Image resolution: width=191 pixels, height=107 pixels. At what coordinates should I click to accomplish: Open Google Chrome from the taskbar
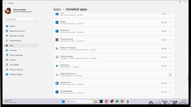(122, 101)
